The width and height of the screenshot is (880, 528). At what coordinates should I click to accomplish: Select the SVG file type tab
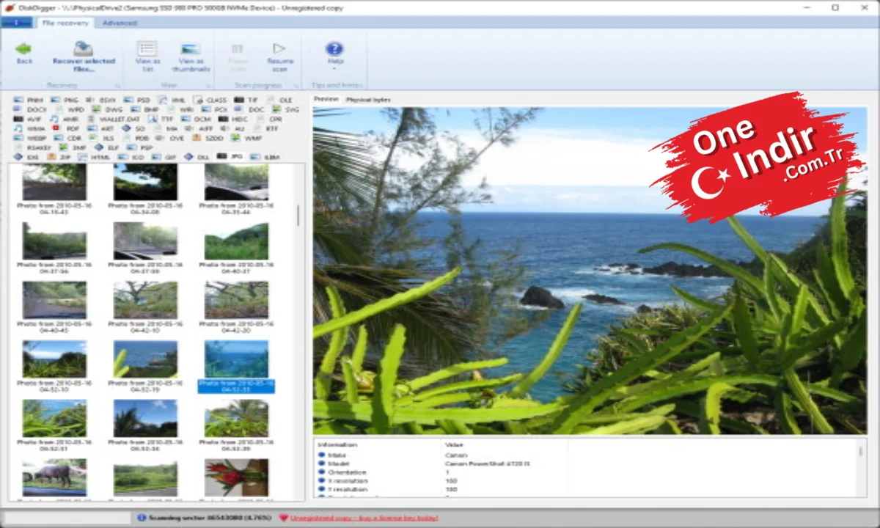coord(287,109)
